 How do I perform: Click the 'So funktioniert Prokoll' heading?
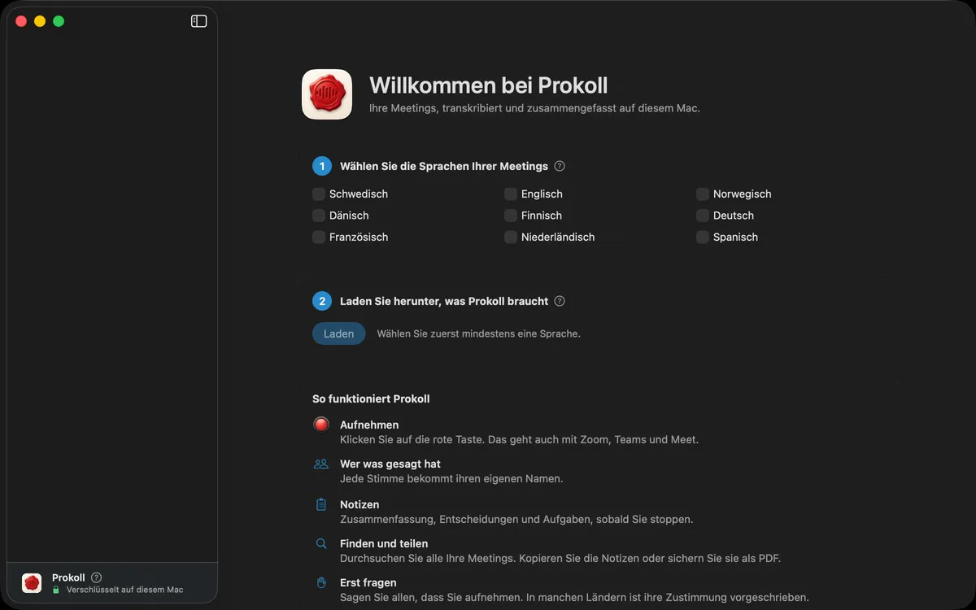tap(371, 399)
